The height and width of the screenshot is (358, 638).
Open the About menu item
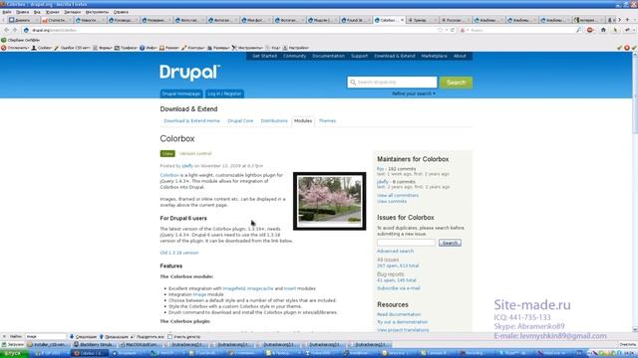coord(460,56)
